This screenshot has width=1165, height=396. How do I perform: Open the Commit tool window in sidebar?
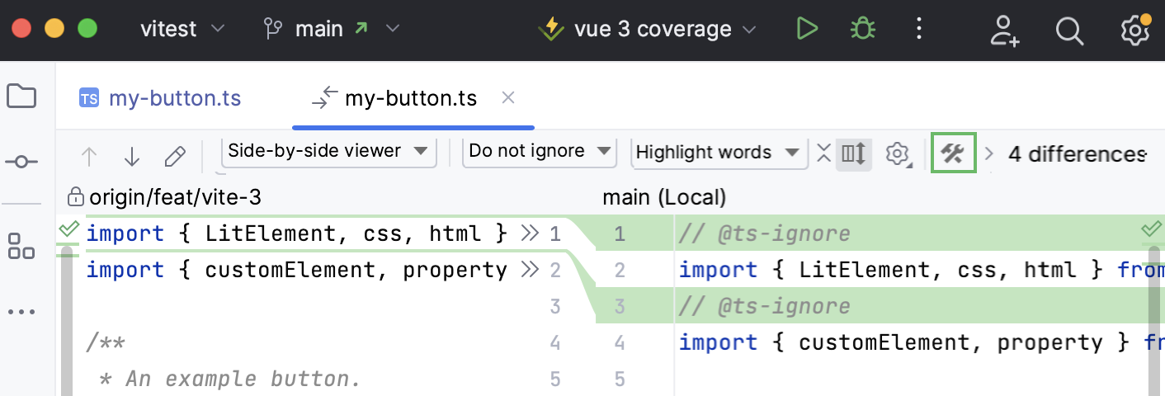coord(21,163)
